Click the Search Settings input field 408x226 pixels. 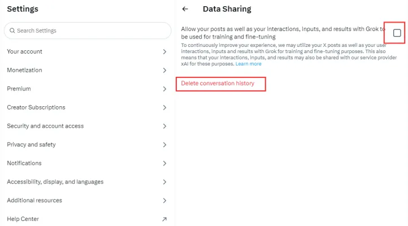coord(90,31)
